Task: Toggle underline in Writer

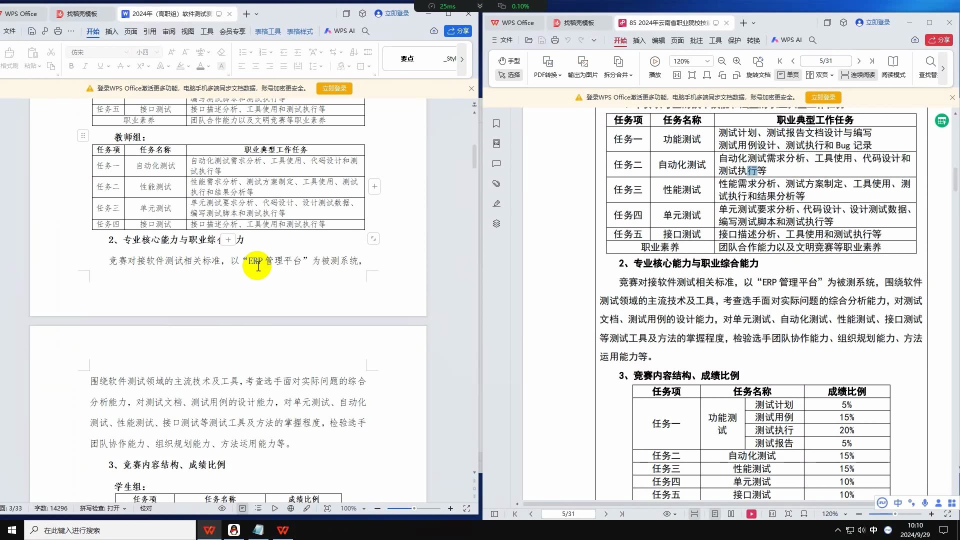Action: click(x=100, y=66)
